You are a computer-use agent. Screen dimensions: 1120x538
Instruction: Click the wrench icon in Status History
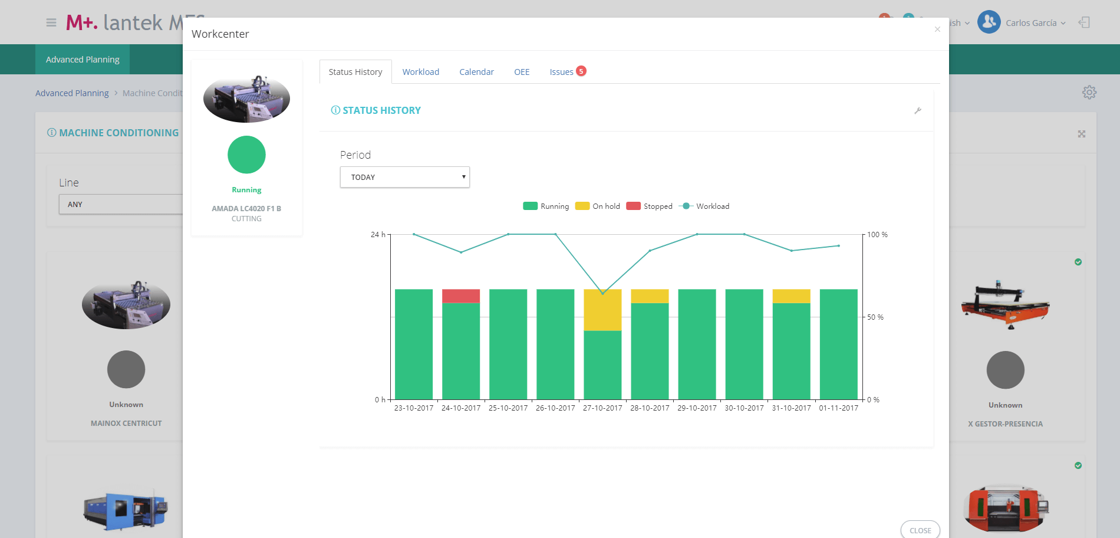coord(918,111)
